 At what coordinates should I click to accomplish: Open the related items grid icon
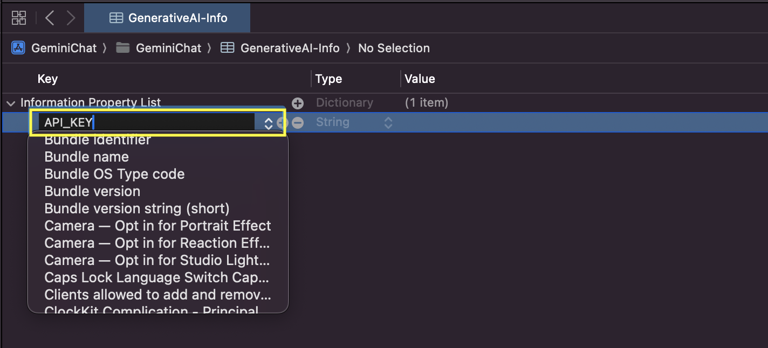(x=19, y=18)
